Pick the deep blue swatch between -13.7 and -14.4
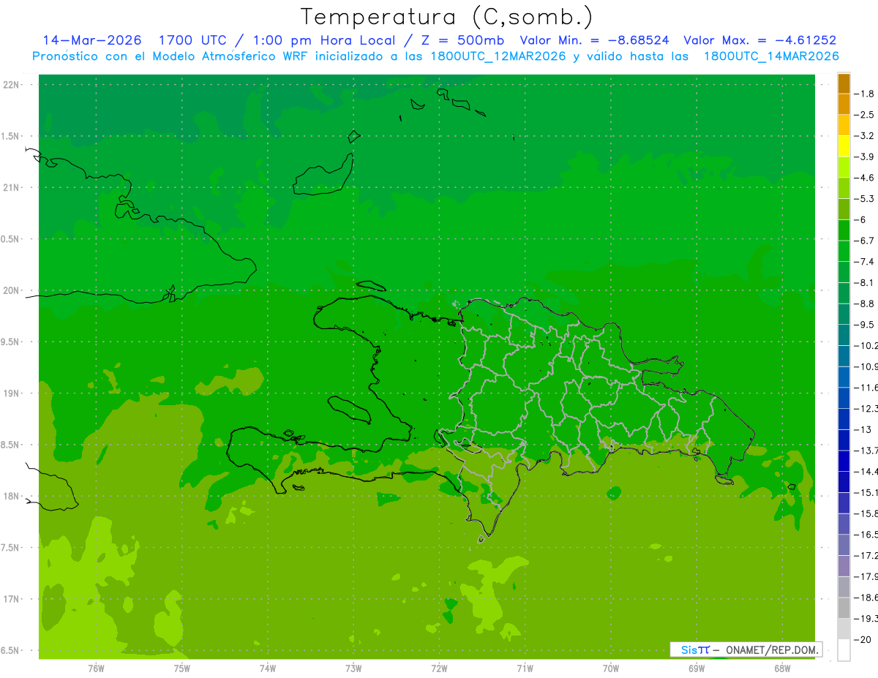This screenshot has height=678, width=878. pyautogui.click(x=844, y=461)
